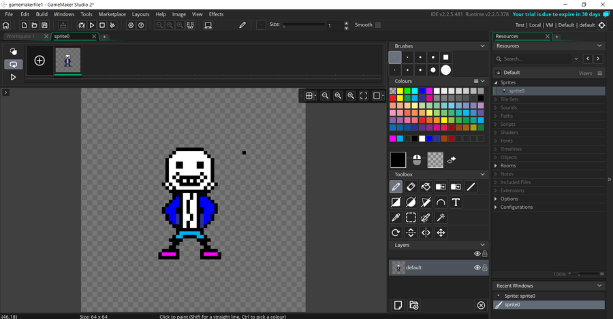Open the File menu

pos(9,14)
